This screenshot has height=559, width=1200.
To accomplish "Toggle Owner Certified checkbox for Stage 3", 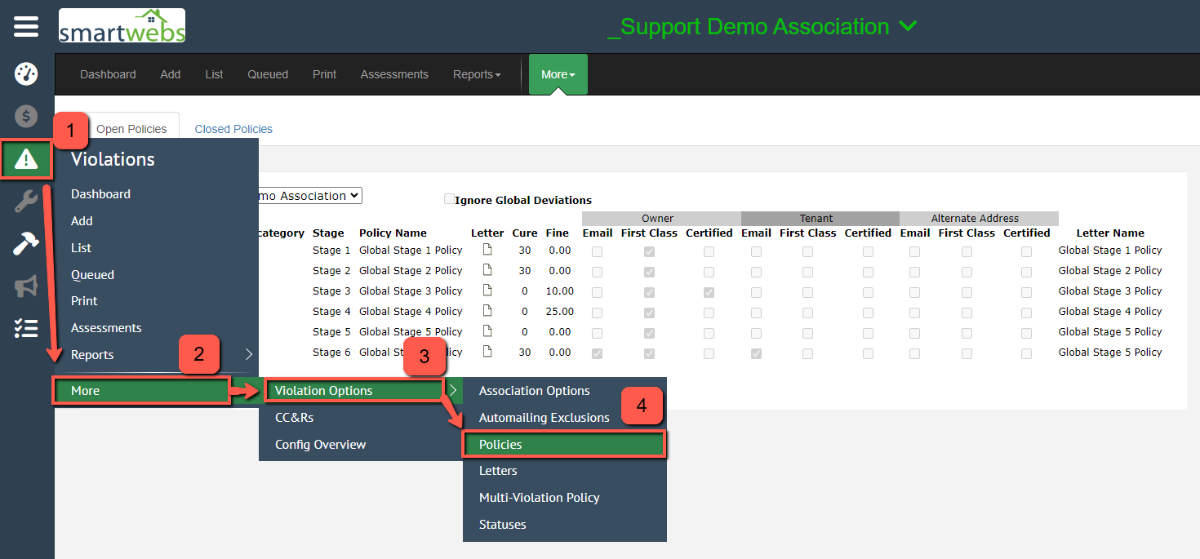I will (709, 292).
